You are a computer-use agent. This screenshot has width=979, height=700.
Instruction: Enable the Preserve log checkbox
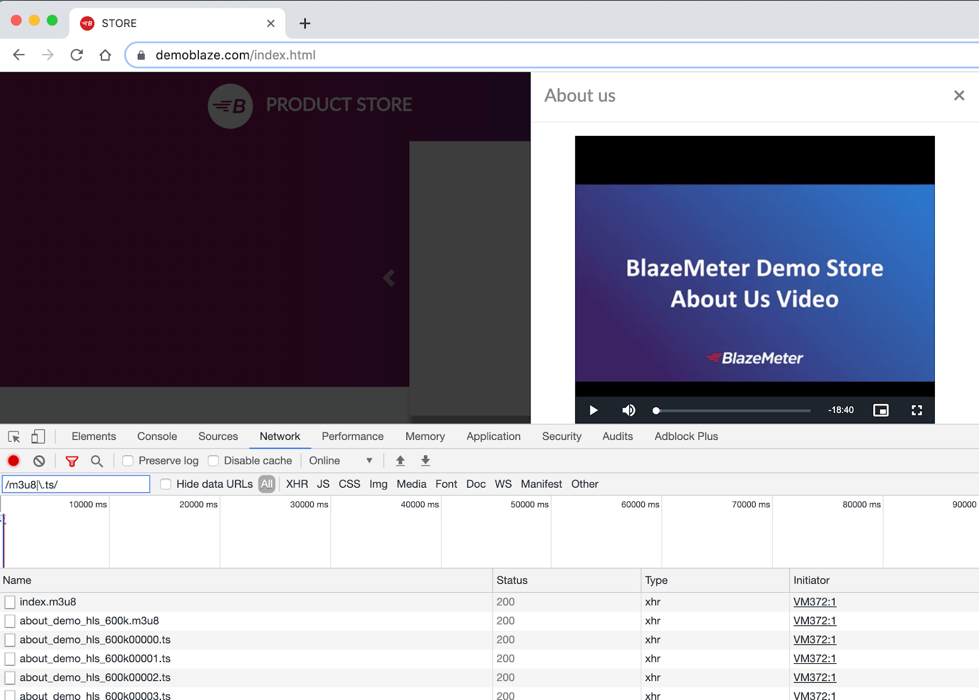point(128,461)
